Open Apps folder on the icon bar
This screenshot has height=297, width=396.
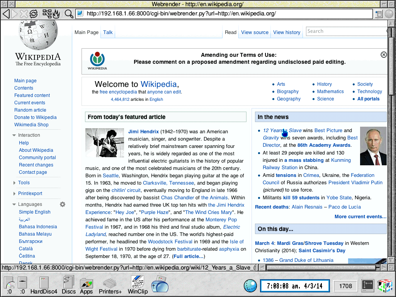[87, 285]
